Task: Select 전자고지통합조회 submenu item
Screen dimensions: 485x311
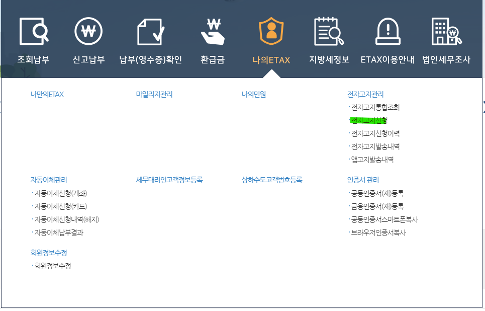Action: click(375, 108)
